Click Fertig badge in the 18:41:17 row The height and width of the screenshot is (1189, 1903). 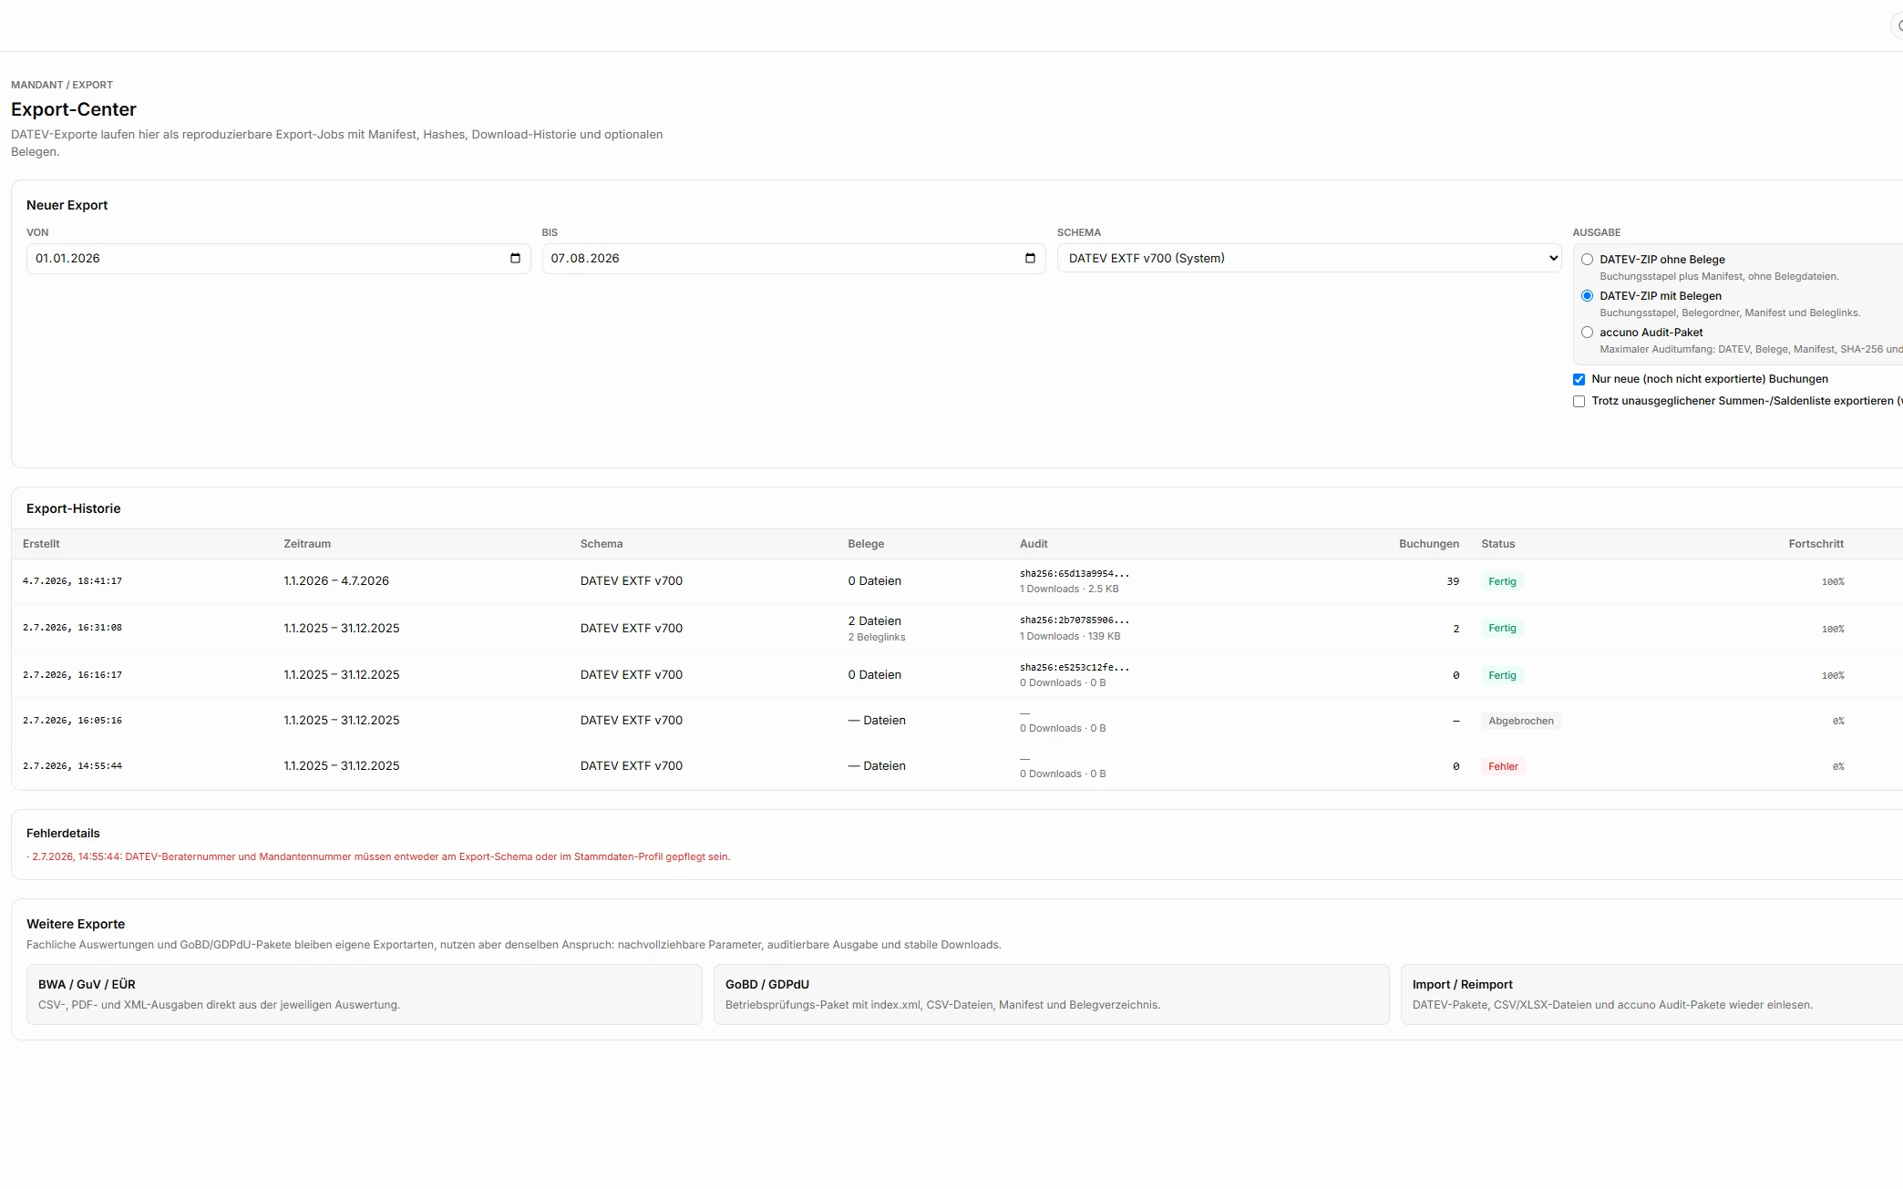tap(1502, 581)
